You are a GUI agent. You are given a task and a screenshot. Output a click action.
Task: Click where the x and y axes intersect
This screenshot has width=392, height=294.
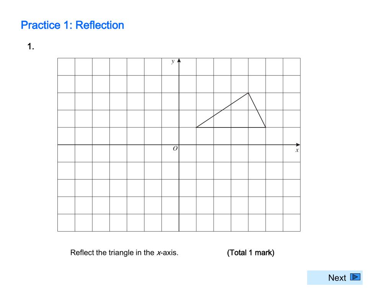(179, 145)
